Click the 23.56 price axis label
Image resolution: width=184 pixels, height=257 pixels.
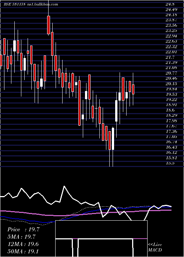tap(171, 25)
